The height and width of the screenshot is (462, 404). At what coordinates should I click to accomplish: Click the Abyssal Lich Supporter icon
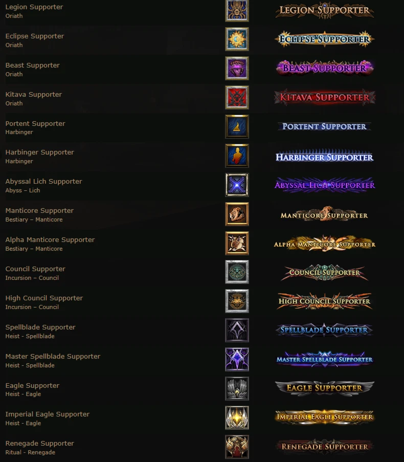point(237,185)
